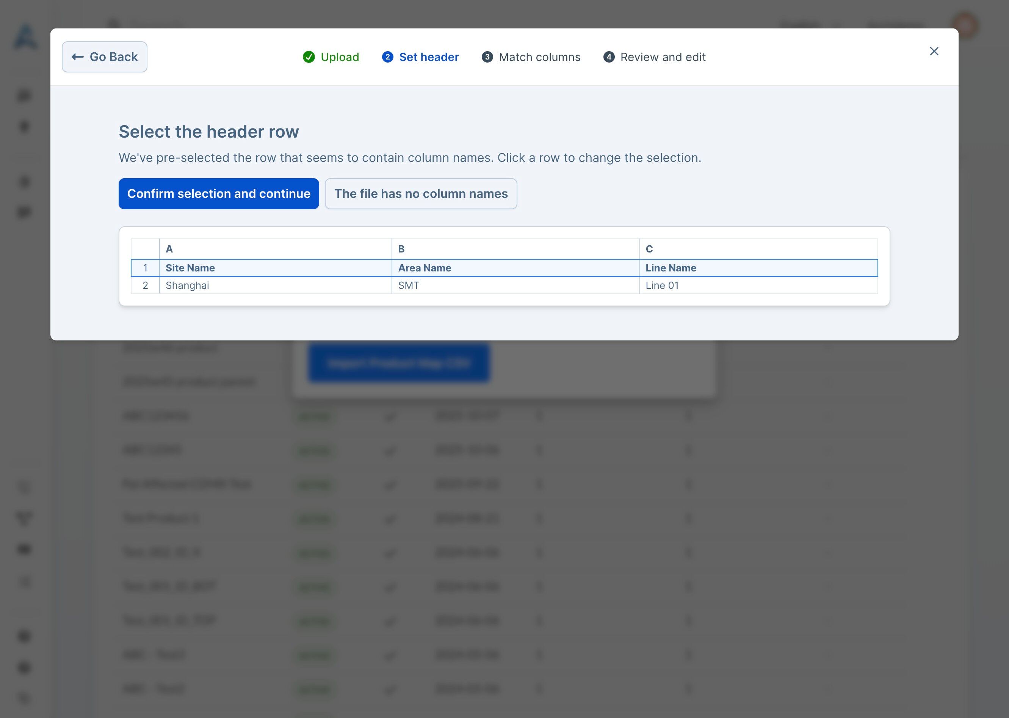Screen dimensions: 1009x718
Task: Click Confirm selection and continue
Action: [x=218, y=194]
